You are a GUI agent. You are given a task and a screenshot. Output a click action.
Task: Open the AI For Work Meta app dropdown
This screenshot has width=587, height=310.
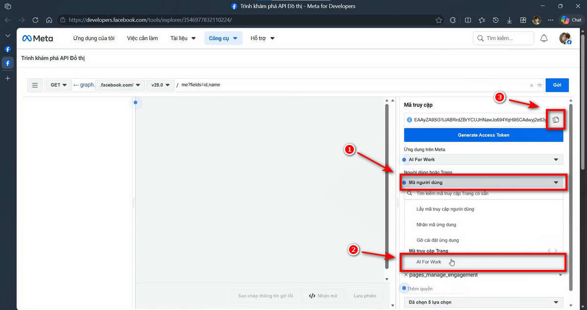pos(483,159)
